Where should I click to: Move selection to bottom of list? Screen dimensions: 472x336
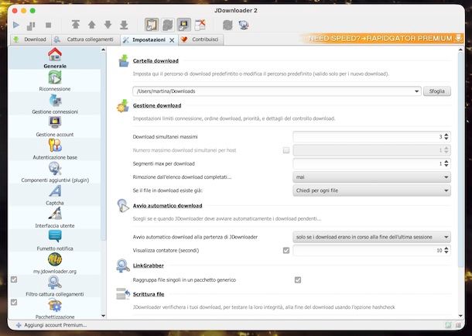124,25
